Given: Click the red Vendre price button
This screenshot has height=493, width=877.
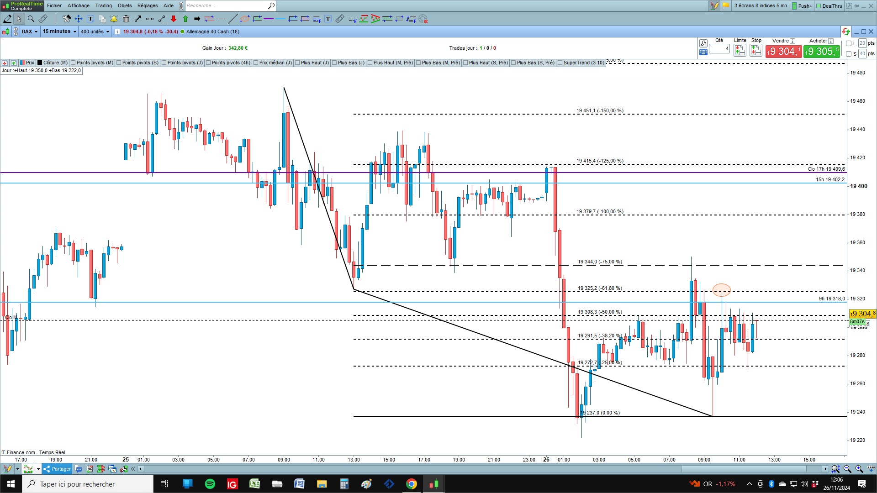Looking at the screenshot, I should [784, 51].
